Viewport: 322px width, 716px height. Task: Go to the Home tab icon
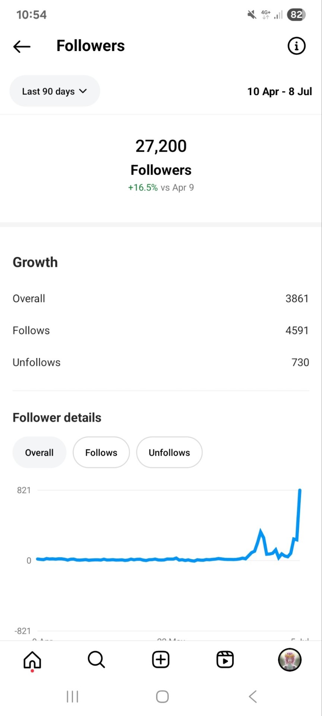[32, 660]
